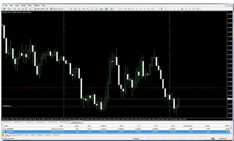
Task: Toggle the Terminal window icon
Action: [x=27, y=9]
